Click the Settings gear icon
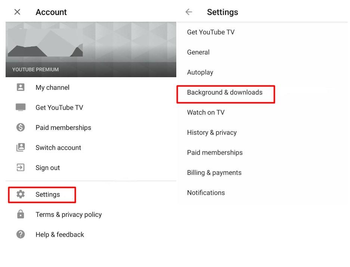This screenshot has width=350, height=267. tap(21, 194)
